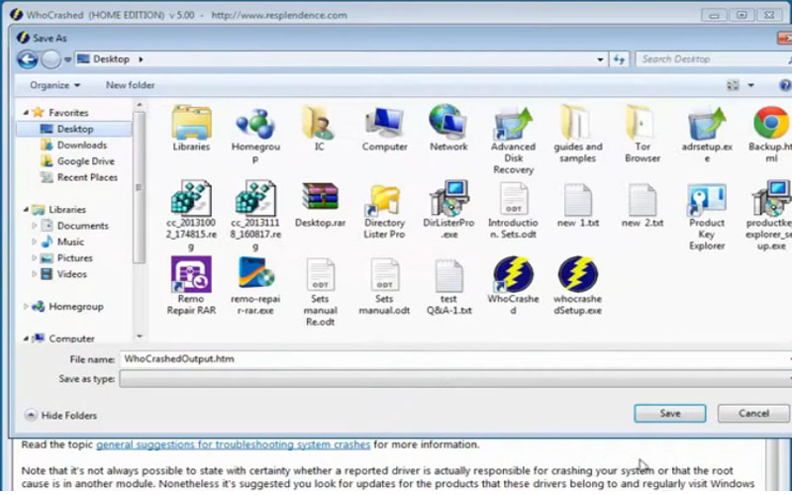
Task: Expand the Music library node
Action: click(35, 242)
